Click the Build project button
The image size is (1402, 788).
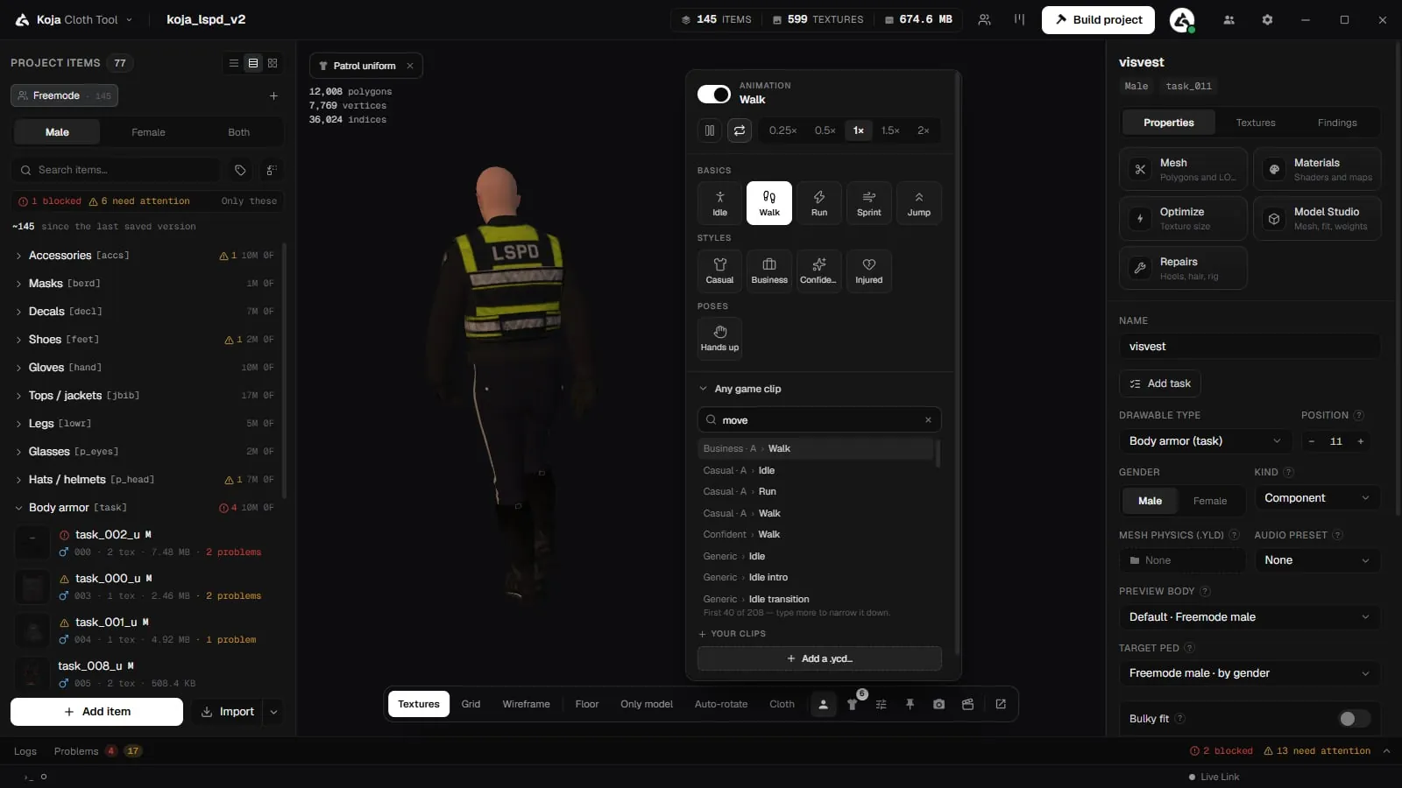point(1098,19)
